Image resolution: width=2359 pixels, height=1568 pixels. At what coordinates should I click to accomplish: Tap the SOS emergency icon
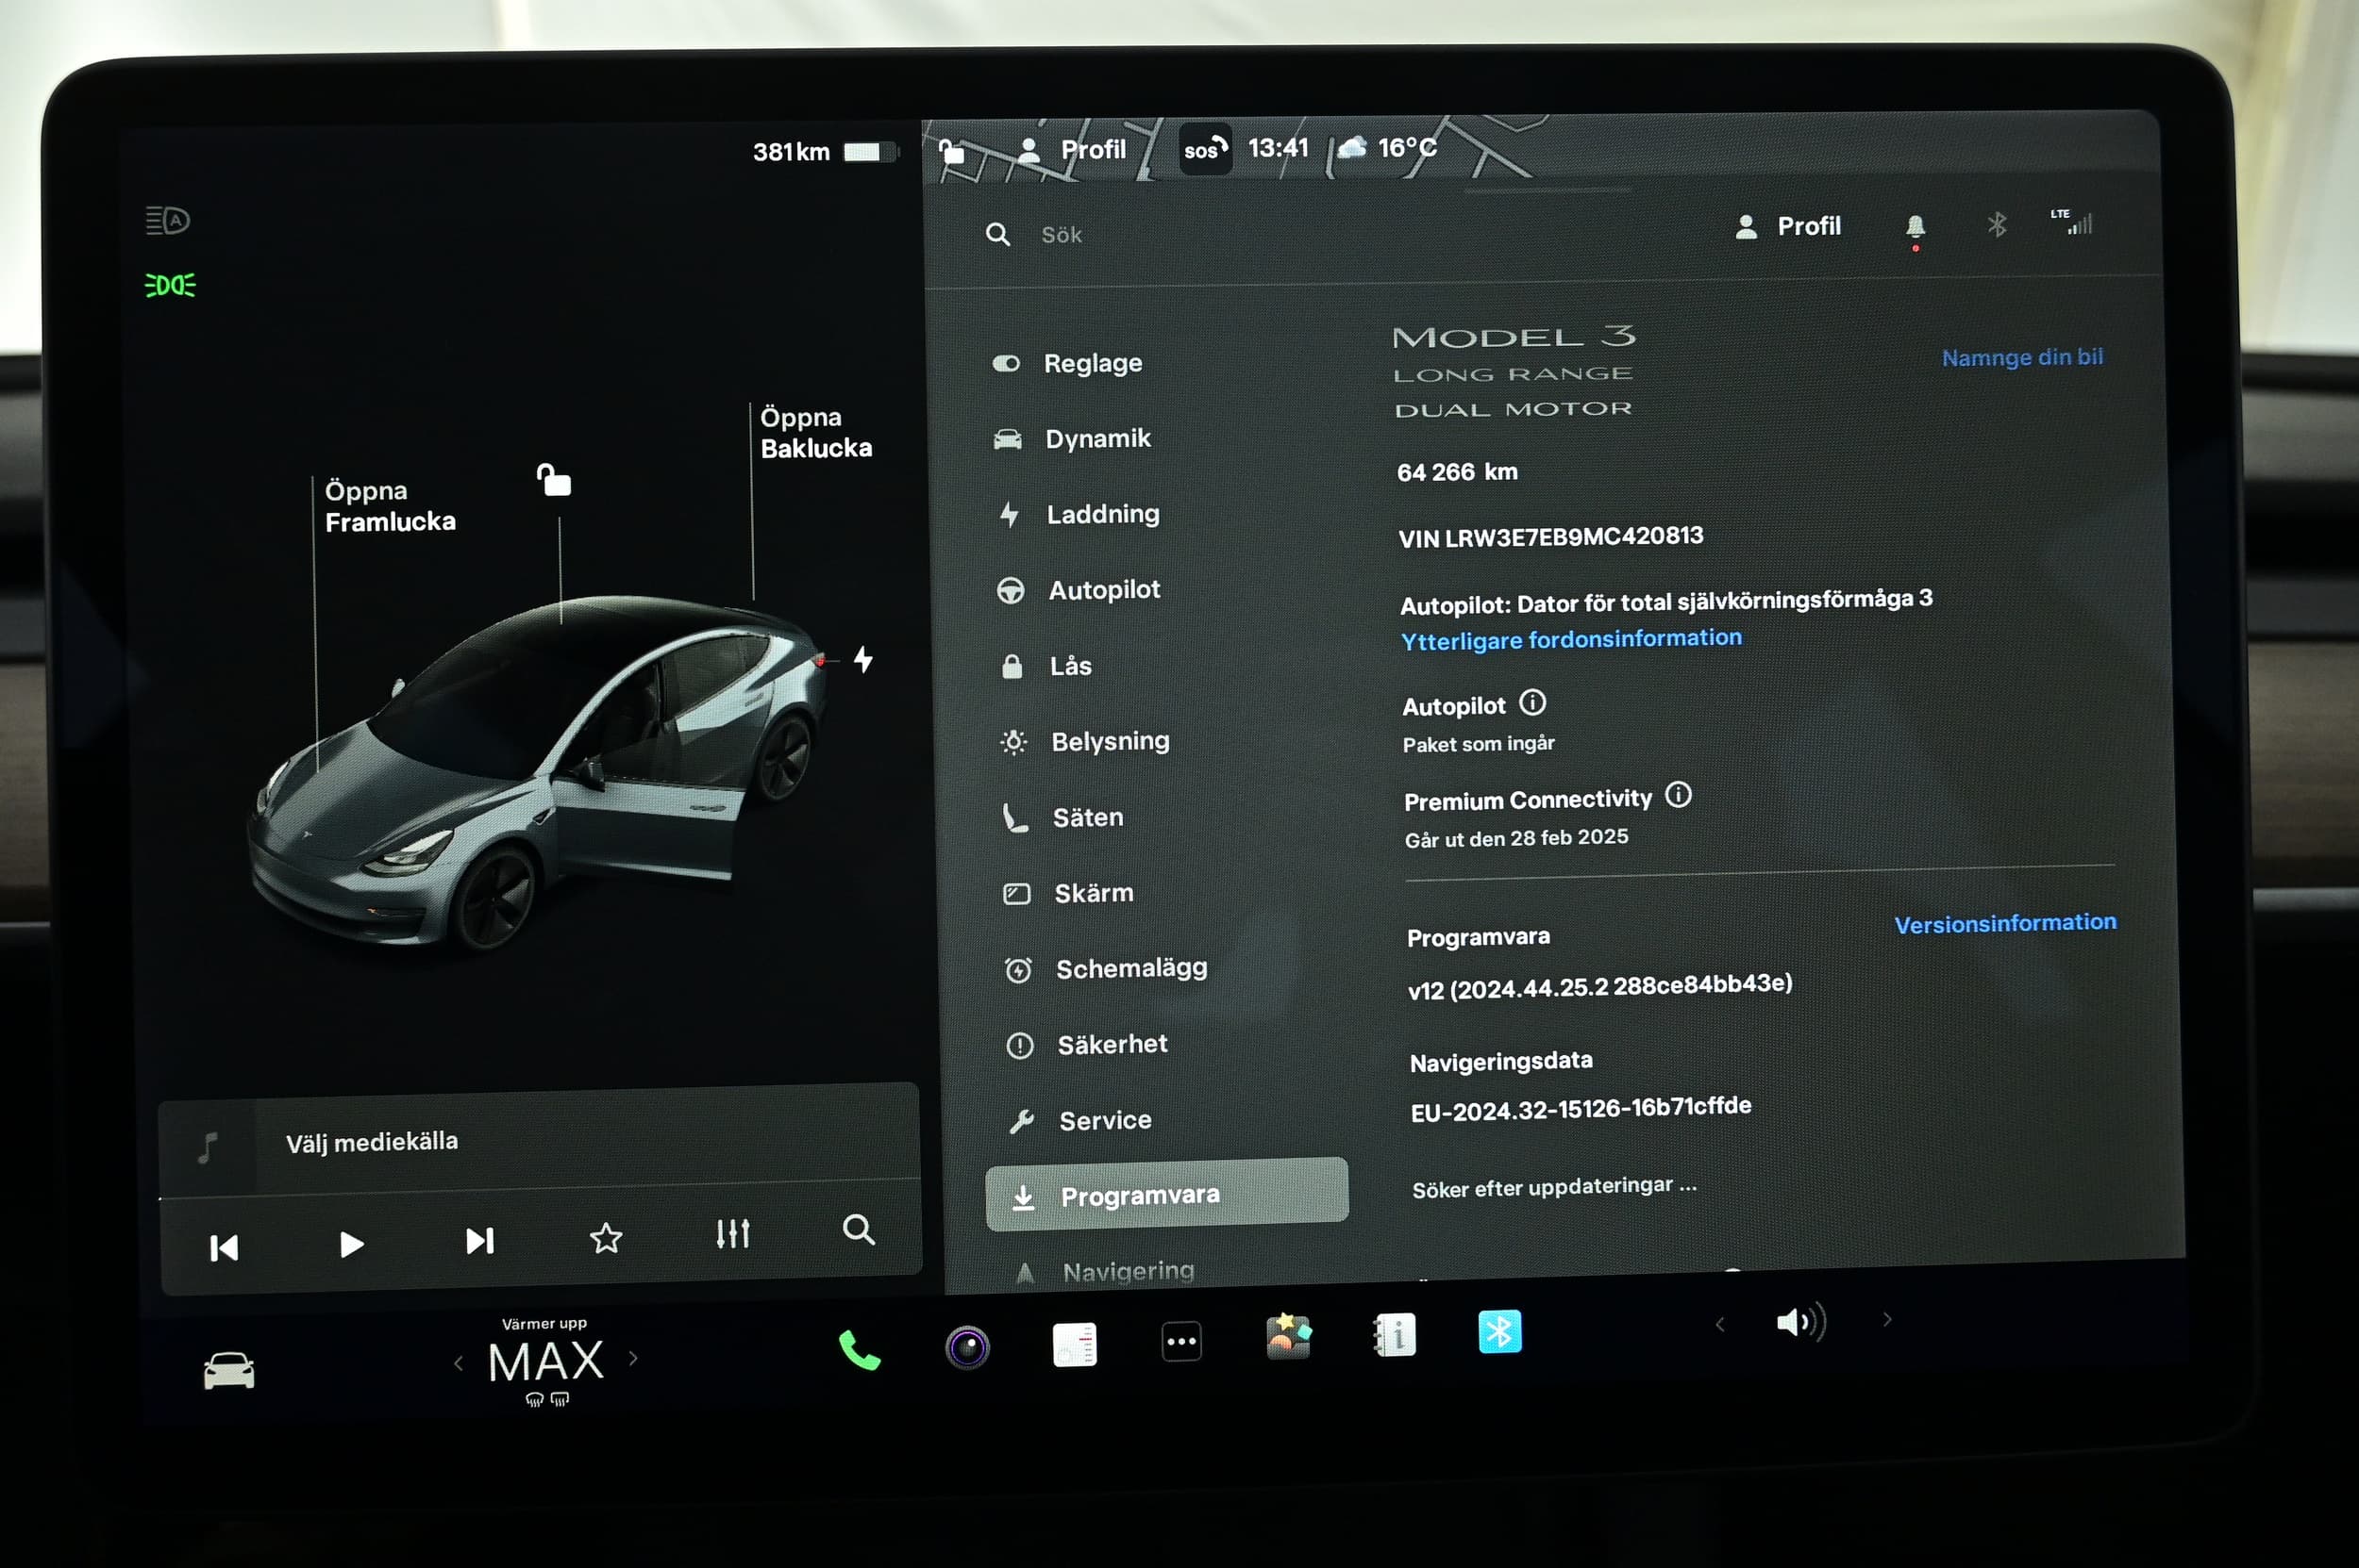[x=1205, y=149]
